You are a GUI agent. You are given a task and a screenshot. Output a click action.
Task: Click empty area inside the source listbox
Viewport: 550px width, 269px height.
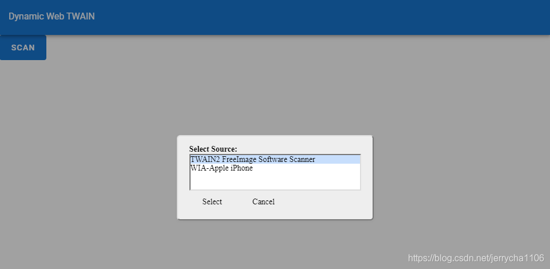pyautogui.click(x=275, y=181)
